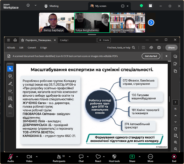The width and height of the screenshot is (184, 164).
Task: Go to the next page (down chevron)
Action: (x=175, y=122)
